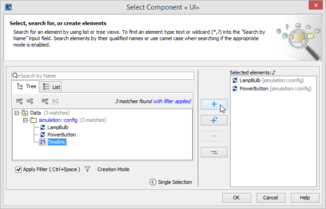Click the 'with filter applied' link
The height and width of the screenshot is (209, 326).
[172, 101]
